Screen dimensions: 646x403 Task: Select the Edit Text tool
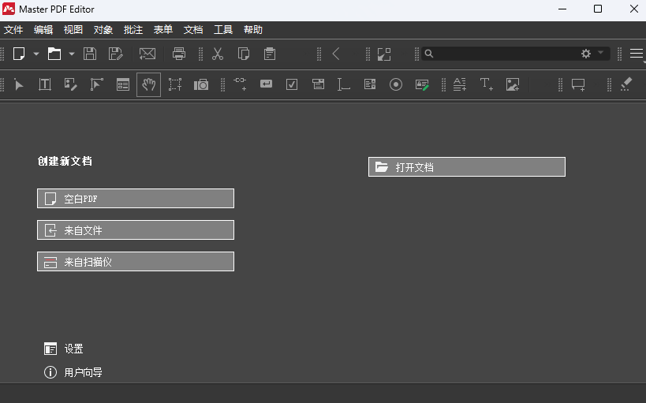coord(45,85)
